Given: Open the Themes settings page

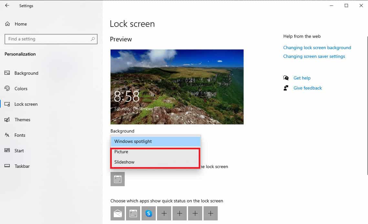Looking at the screenshot, I should coord(17,120).
